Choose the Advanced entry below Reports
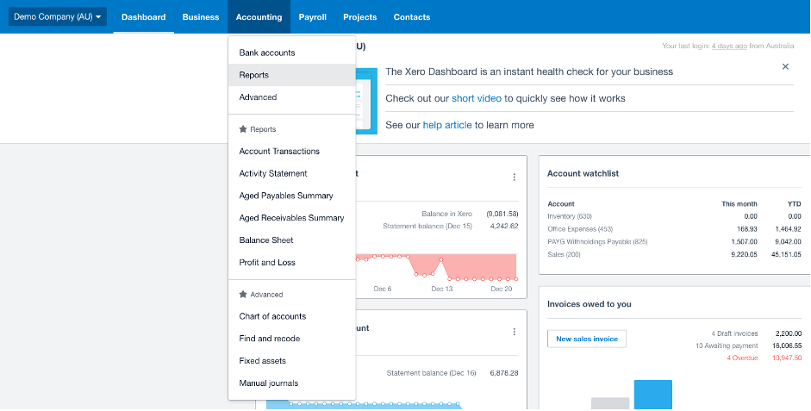811x411 pixels. pyautogui.click(x=291, y=97)
